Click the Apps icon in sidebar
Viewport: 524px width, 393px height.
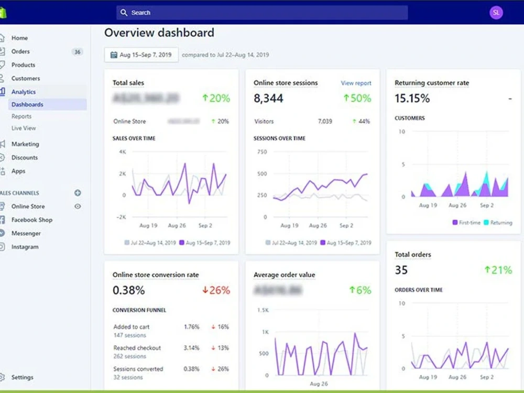pos(2,171)
